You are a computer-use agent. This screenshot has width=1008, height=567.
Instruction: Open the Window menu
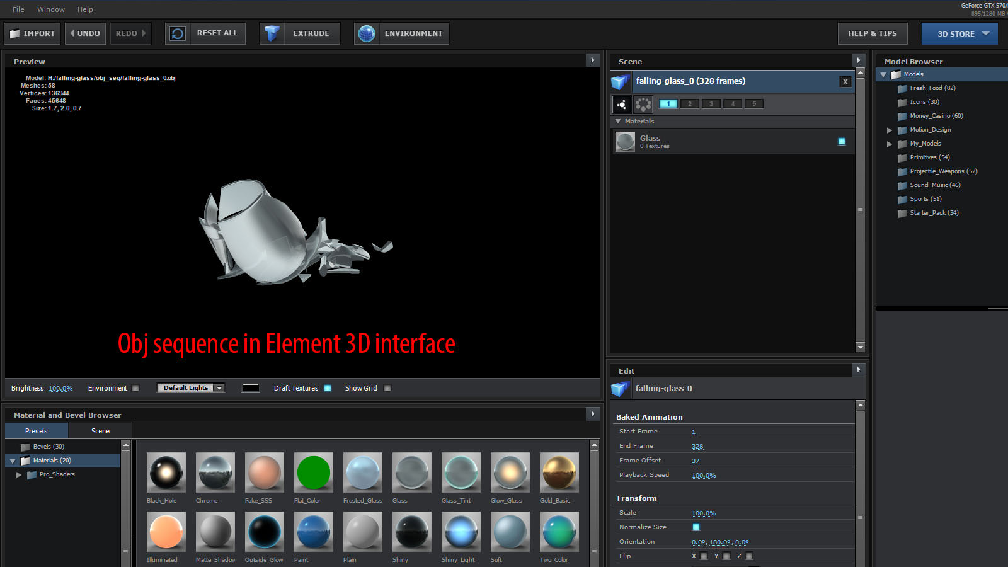[51, 9]
